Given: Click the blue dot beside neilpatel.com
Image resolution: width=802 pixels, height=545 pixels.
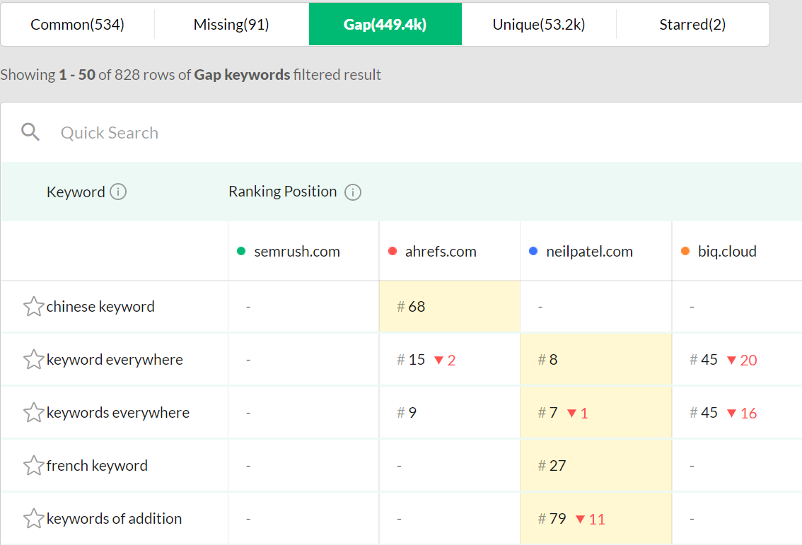Looking at the screenshot, I should [x=533, y=251].
